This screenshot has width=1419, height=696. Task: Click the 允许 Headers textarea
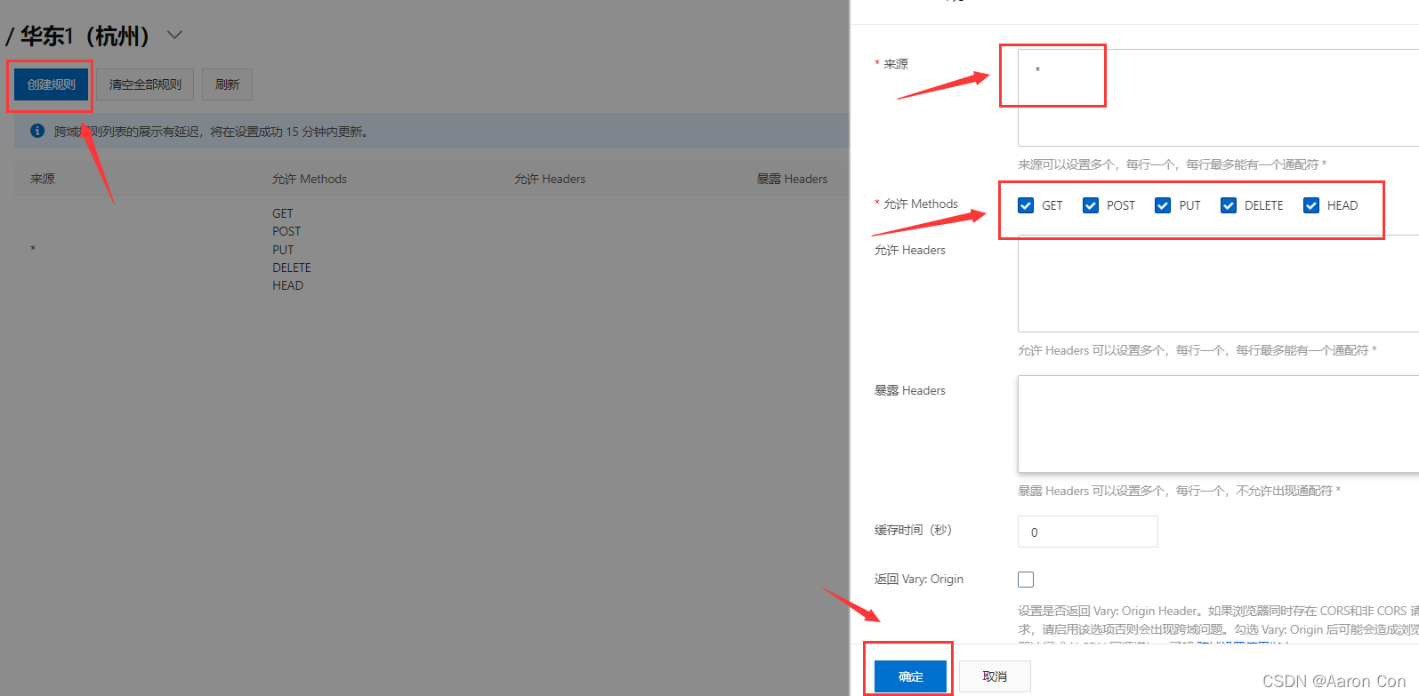point(1218,284)
